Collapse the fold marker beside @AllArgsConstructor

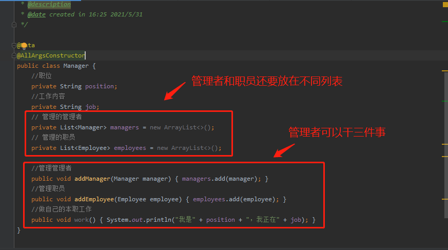click(x=14, y=55)
